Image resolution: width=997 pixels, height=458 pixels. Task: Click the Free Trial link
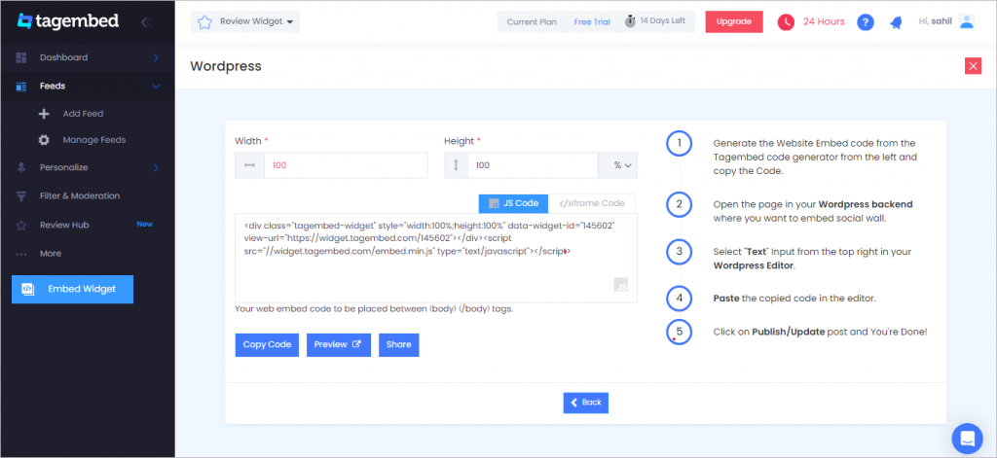[592, 22]
